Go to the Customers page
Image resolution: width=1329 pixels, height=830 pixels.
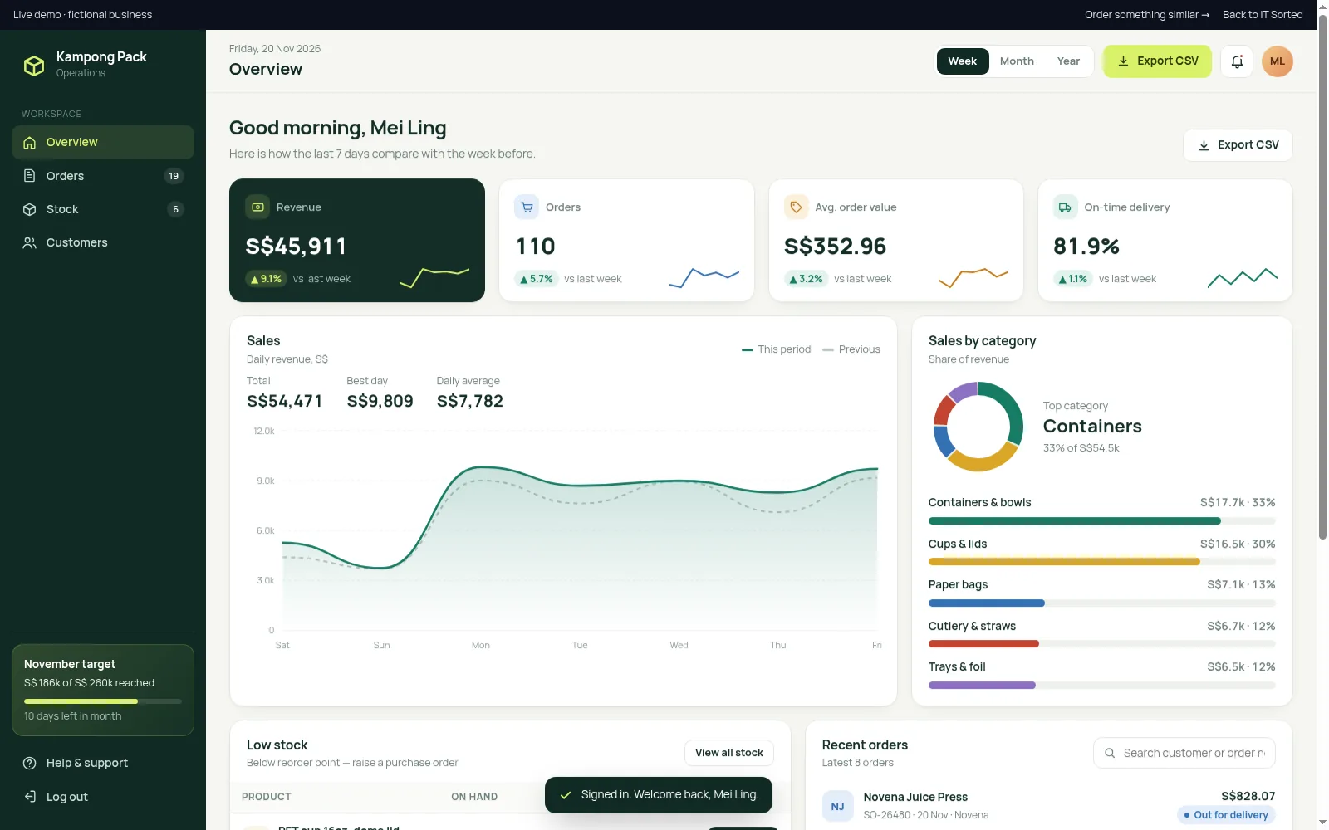coord(103,242)
